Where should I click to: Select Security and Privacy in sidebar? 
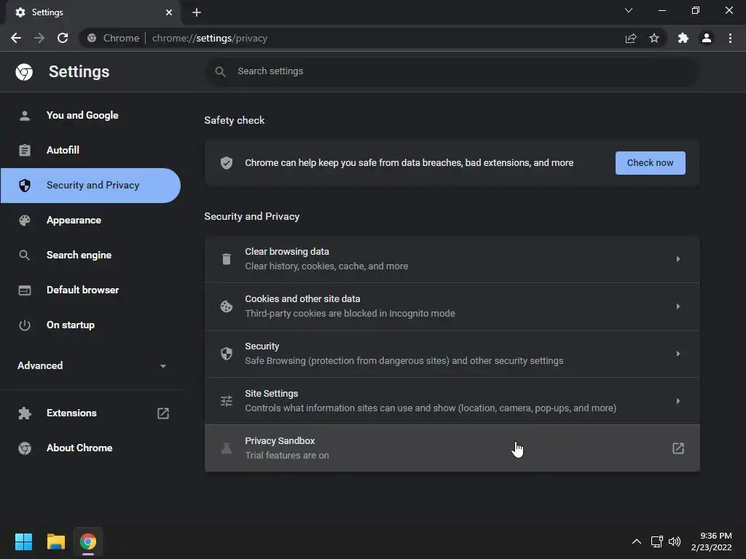(90, 186)
